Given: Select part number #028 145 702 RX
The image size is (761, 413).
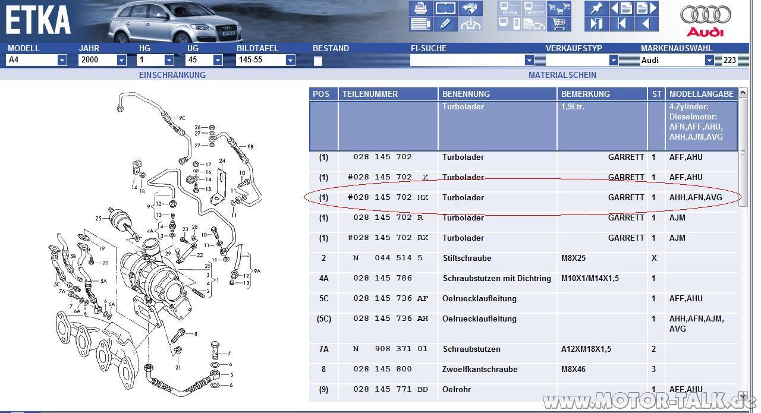Looking at the screenshot, I should [388, 238].
